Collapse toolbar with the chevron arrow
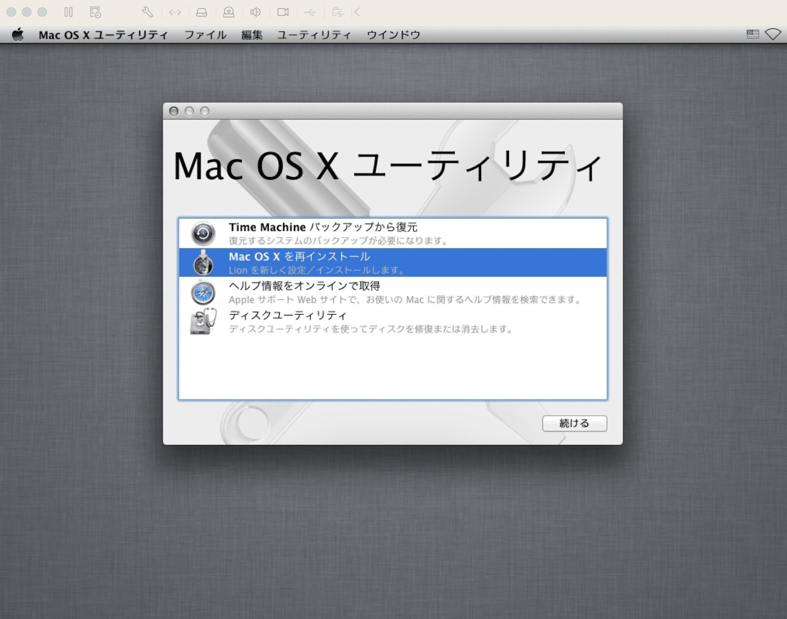This screenshot has width=787, height=619. click(x=357, y=12)
